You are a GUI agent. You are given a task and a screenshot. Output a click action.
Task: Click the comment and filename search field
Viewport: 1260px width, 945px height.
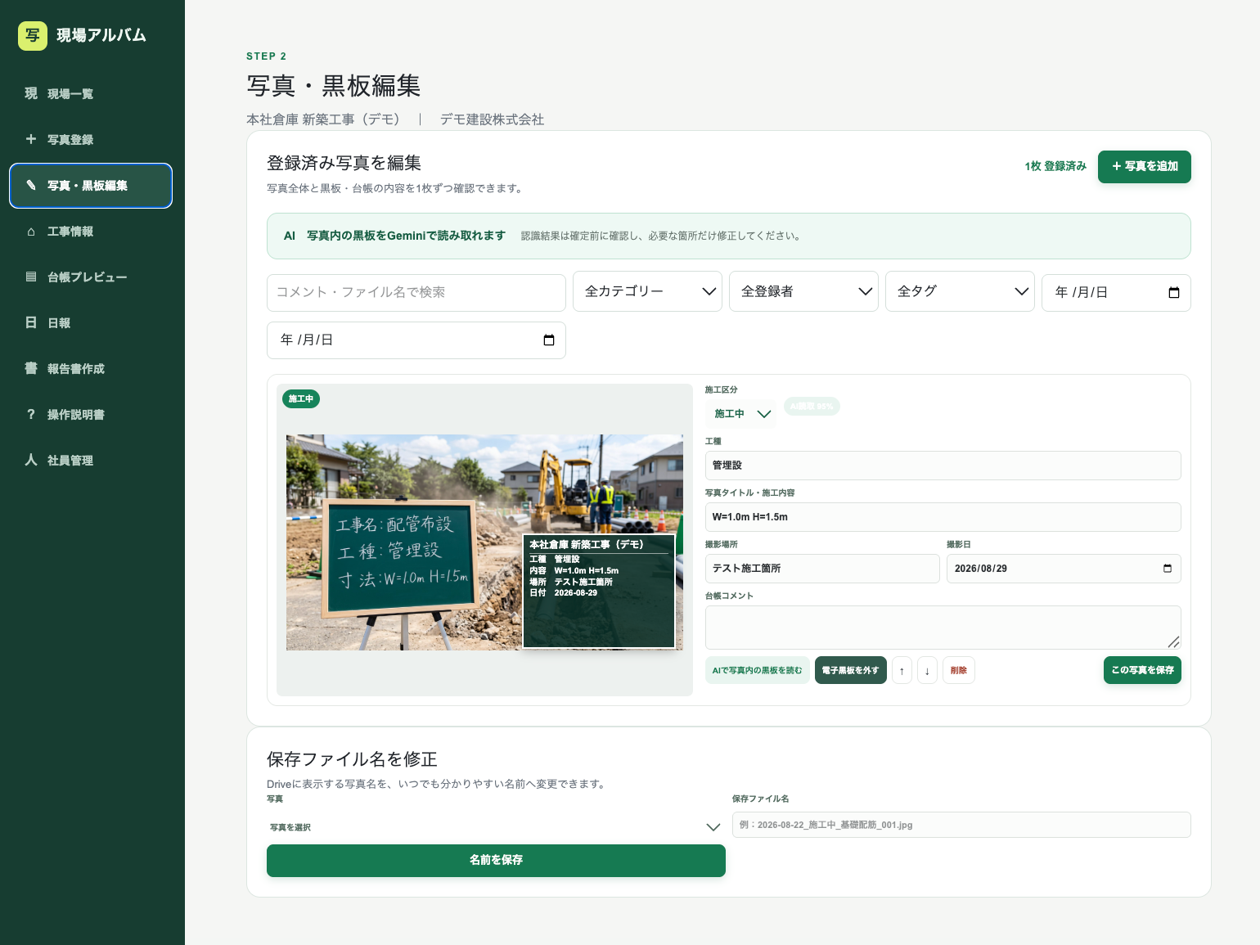pyautogui.click(x=416, y=293)
